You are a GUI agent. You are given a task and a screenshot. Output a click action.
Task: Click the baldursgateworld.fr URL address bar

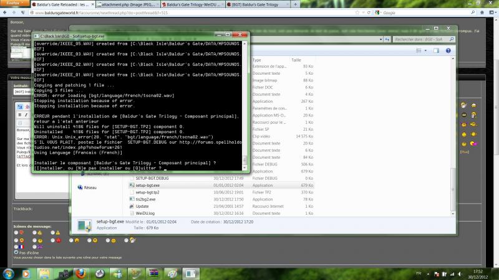[191, 12]
